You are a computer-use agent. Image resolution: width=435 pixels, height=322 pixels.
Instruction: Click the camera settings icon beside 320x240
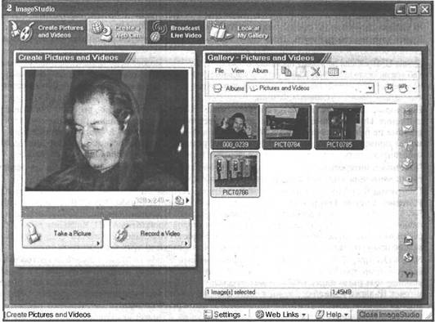pos(179,200)
